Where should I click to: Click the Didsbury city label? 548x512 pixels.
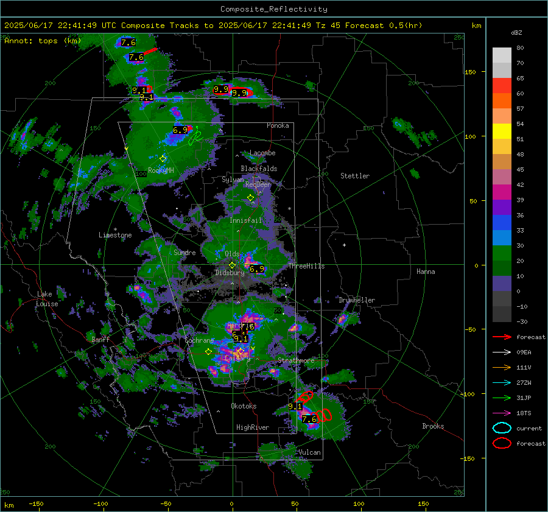pos(230,273)
